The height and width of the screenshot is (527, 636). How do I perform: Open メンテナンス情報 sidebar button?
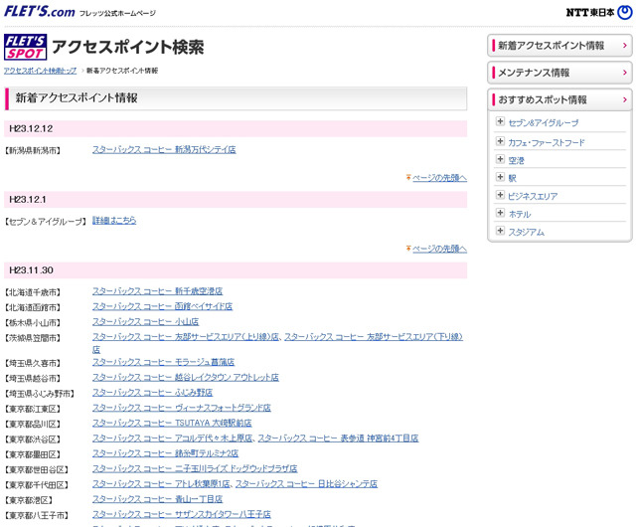pyautogui.click(x=559, y=73)
